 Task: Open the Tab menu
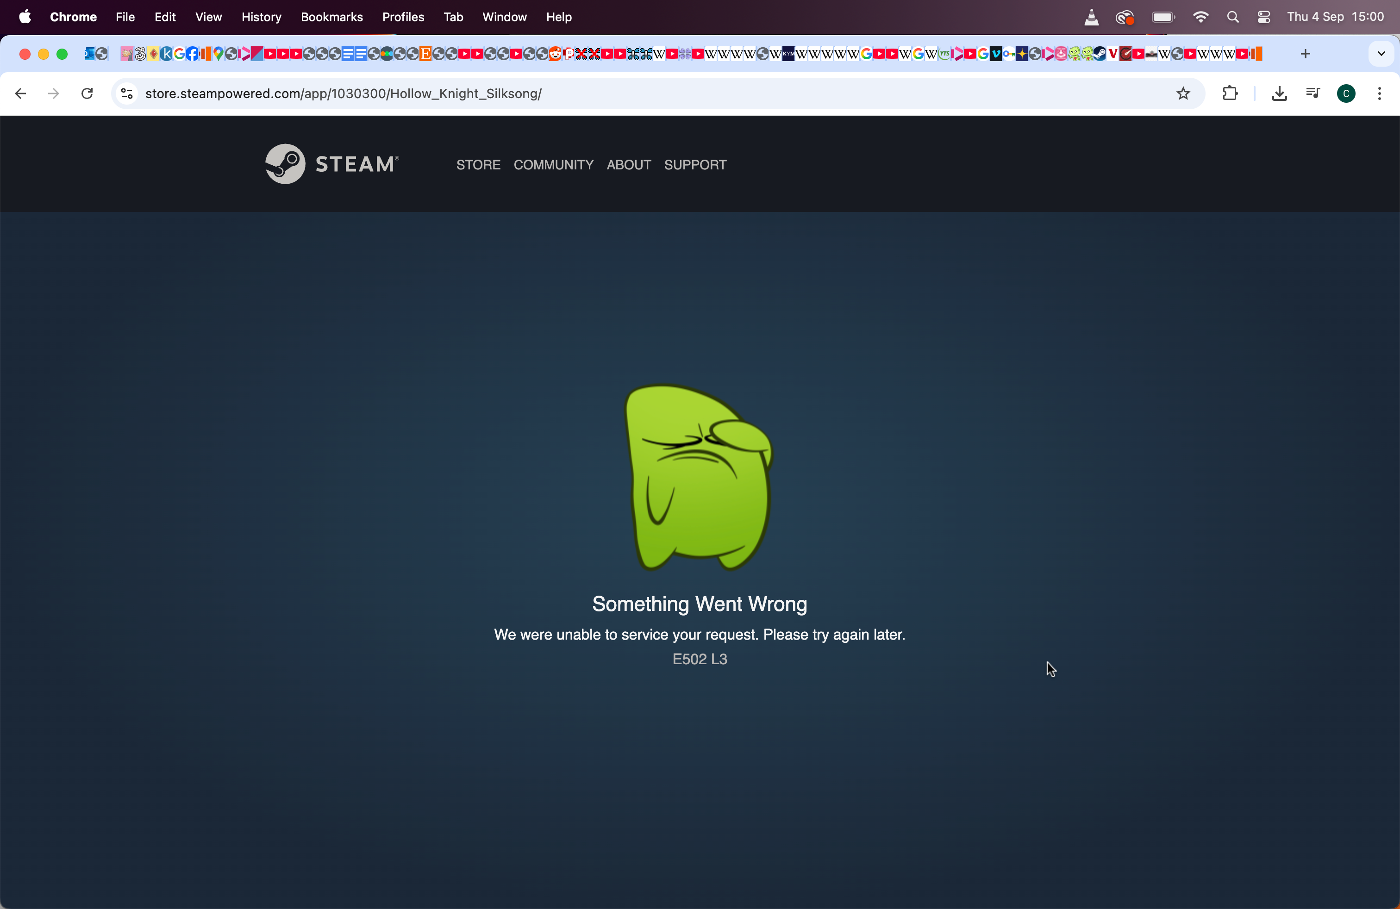pyautogui.click(x=453, y=17)
